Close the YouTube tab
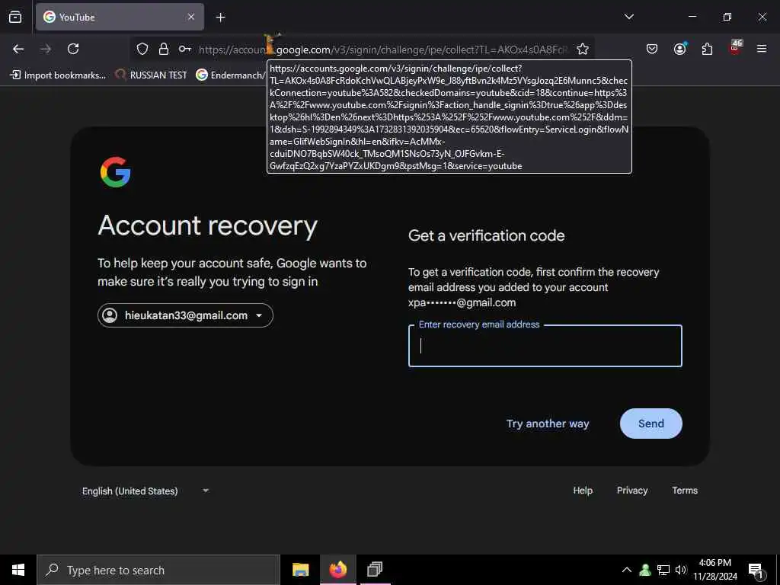Viewport: 780px width, 585px height. tap(191, 17)
